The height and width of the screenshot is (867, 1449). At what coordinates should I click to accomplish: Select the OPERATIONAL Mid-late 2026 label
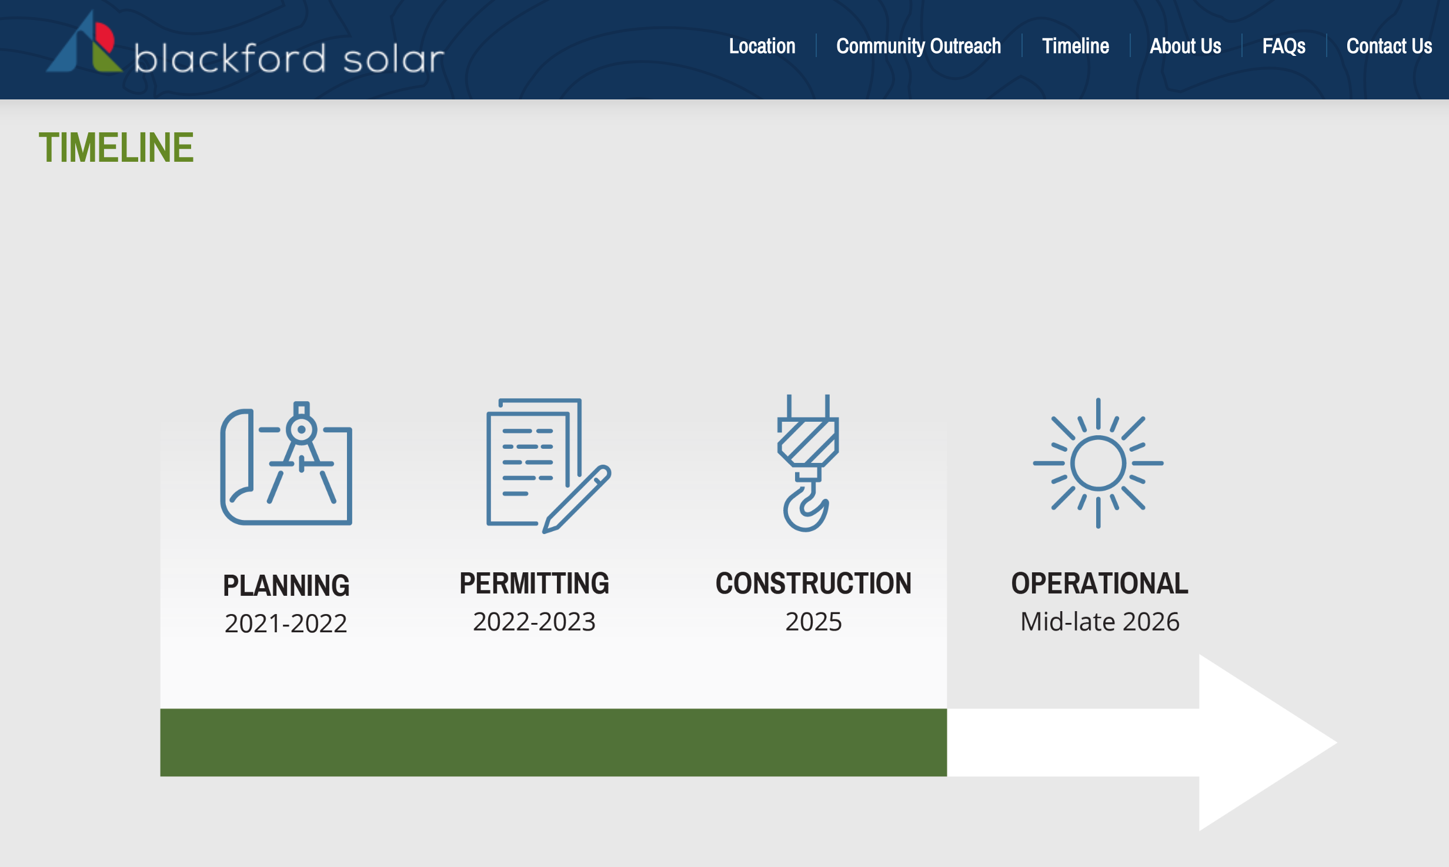coord(1100,602)
